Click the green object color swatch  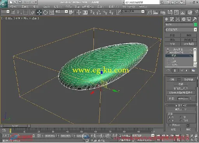click(x=196, y=24)
